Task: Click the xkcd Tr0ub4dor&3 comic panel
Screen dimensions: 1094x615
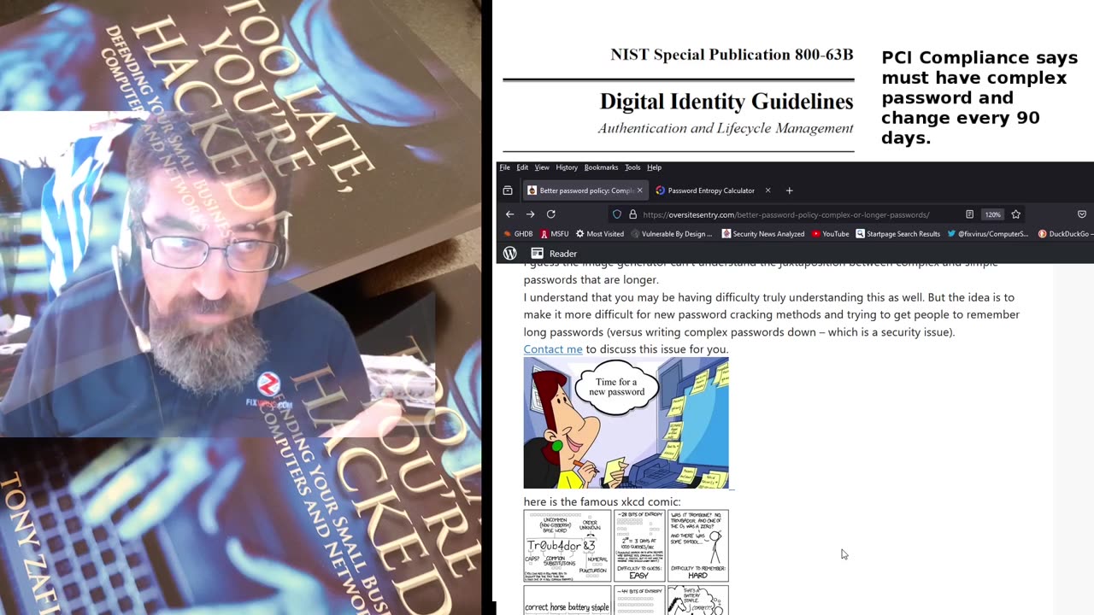Action: [x=568, y=546]
